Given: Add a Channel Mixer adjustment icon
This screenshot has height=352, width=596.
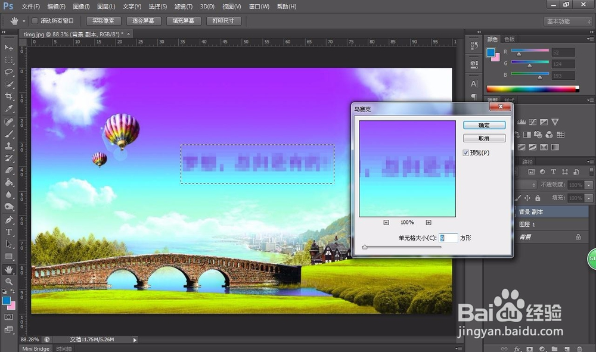Looking at the screenshot, I should (x=550, y=135).
